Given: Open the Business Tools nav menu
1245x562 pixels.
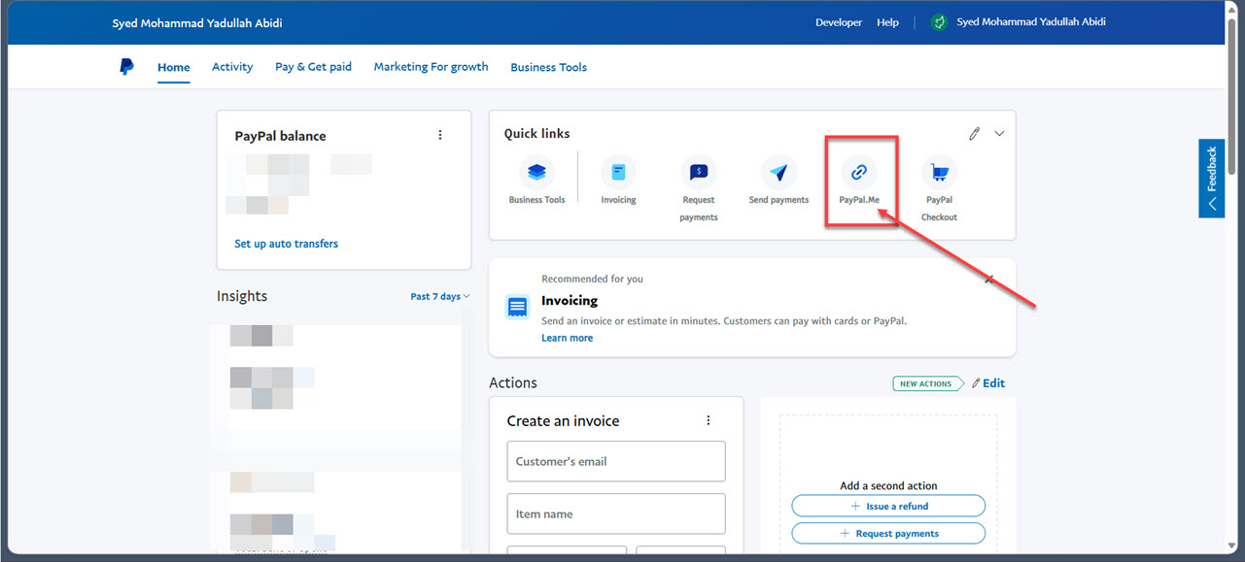Looking at the screenshot, I should [x=548, y=67].
